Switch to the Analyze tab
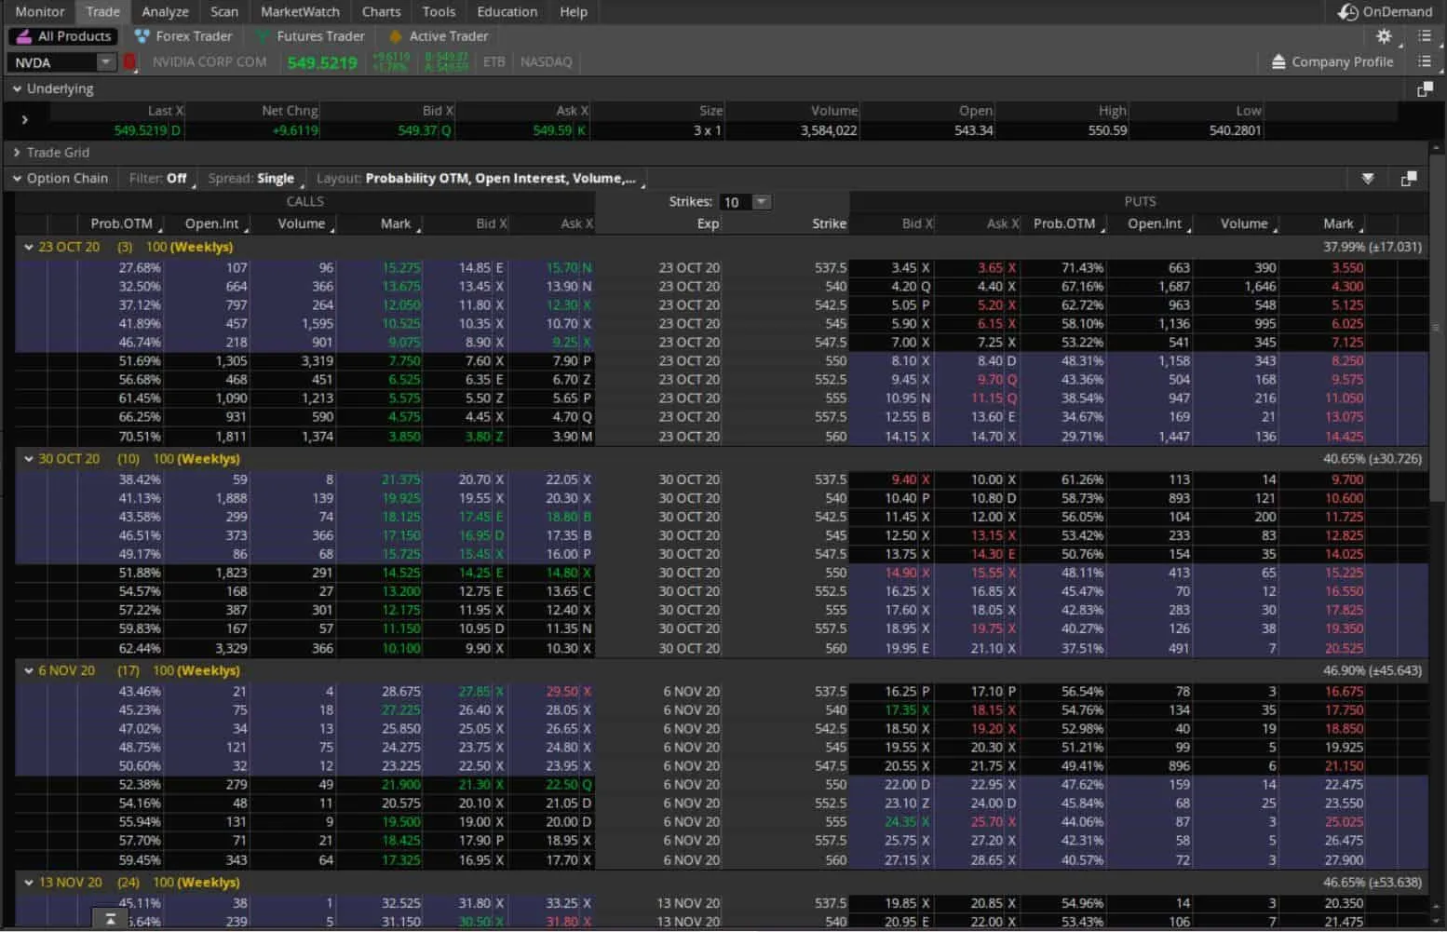 [165, 12]
